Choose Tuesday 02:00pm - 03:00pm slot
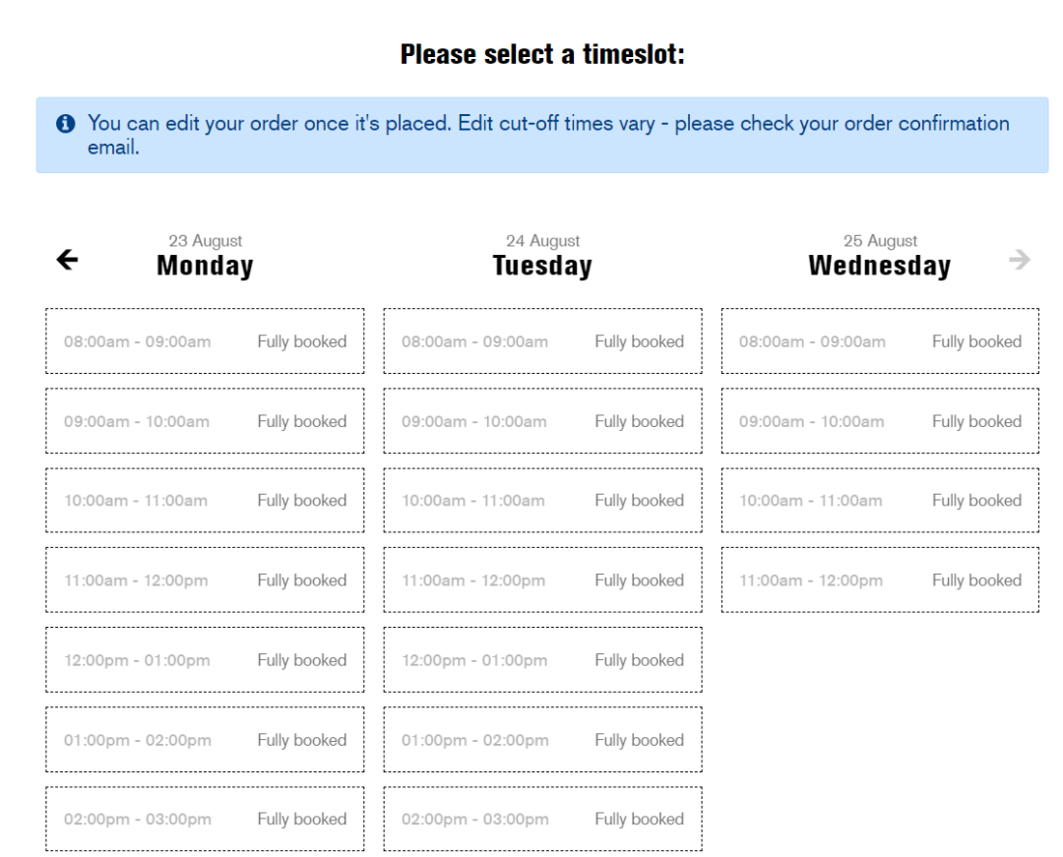This screenshot has width=1063, height=857. point(542,819)
